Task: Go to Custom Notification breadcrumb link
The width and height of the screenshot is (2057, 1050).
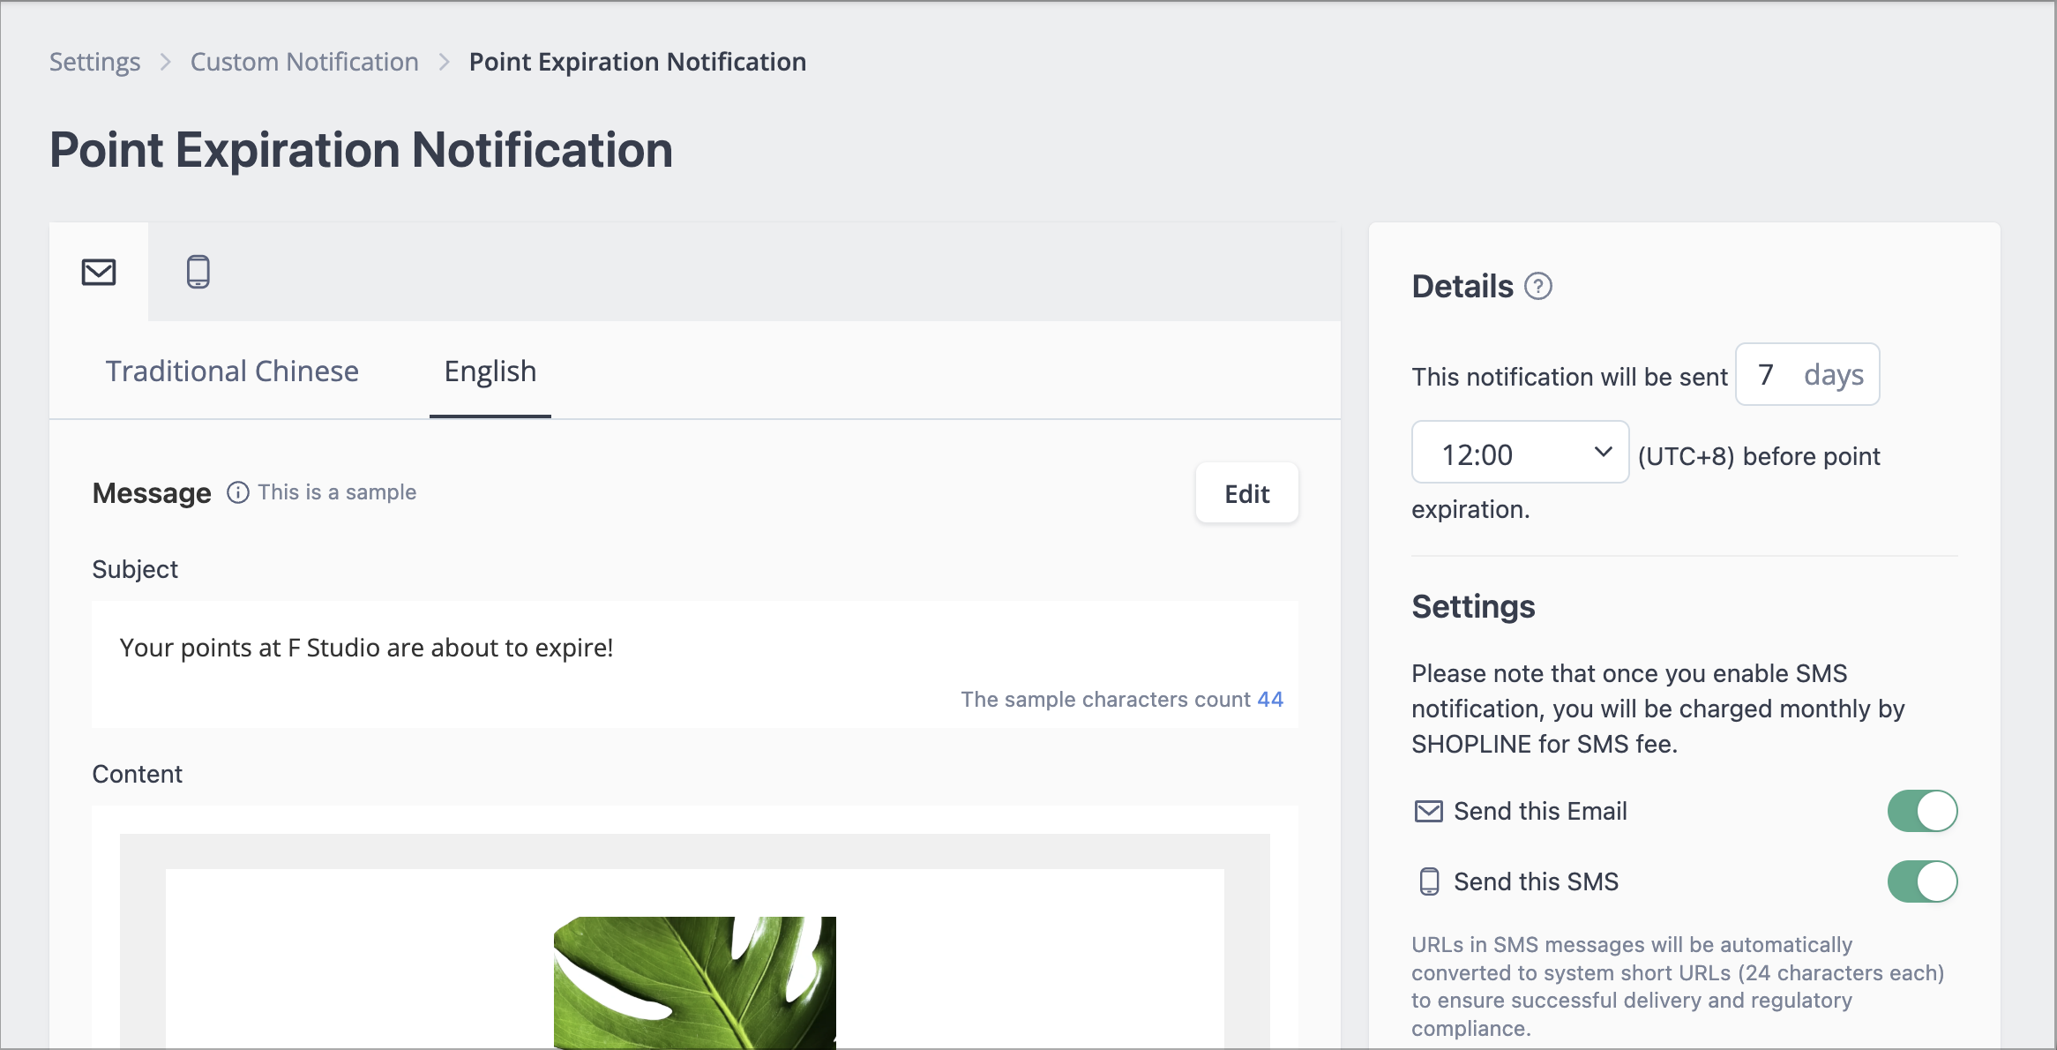Action: coord(304,62)
